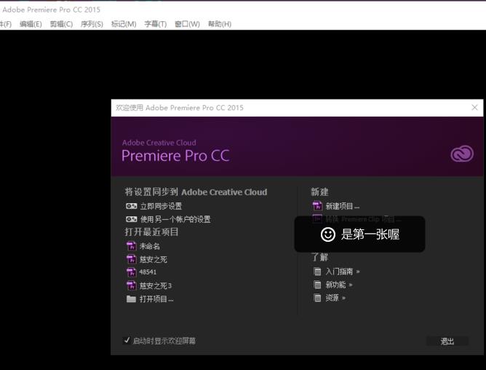This screenshot has height=370, width=486.
Task: Click the folder icon for 打开项目
Action: [131, 299]
